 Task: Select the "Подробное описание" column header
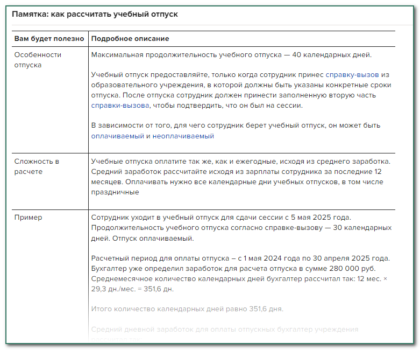click(130, 39)
